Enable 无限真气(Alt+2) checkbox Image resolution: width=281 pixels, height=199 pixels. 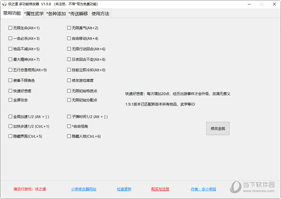point(69,28)
